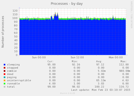Click the 'Sun 12:00' time axis label
Screen dimensions: 134x96
[77, 57]
